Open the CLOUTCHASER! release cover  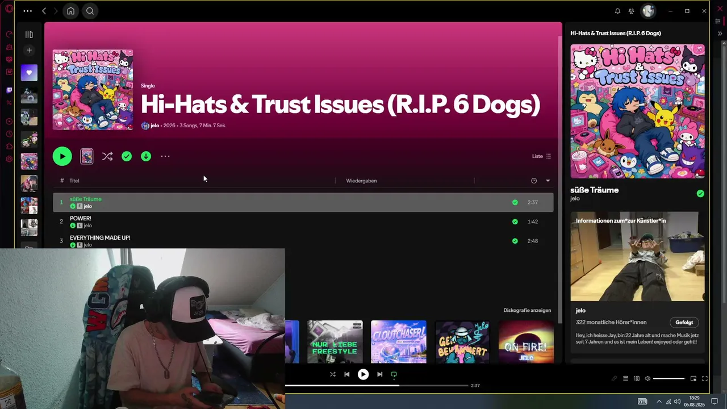coord(399,341)
